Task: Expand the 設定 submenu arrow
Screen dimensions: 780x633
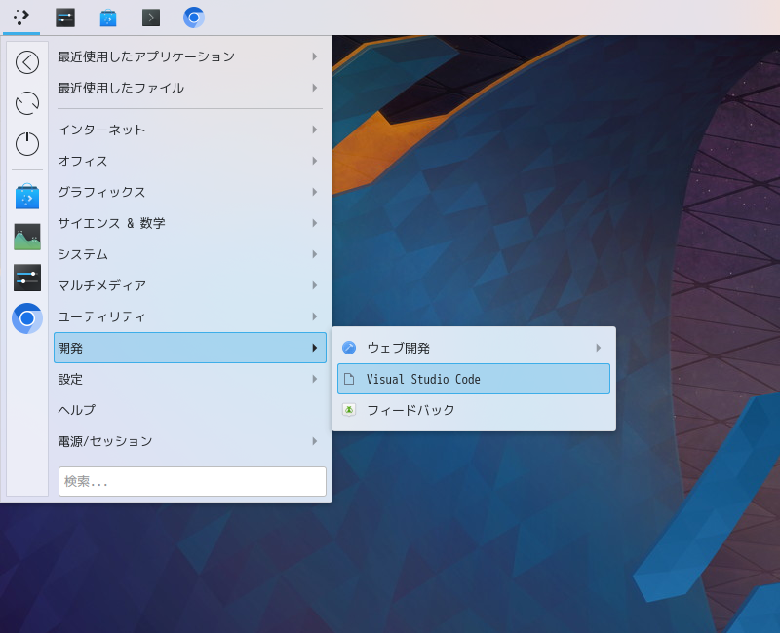Action: click(314, 379)
